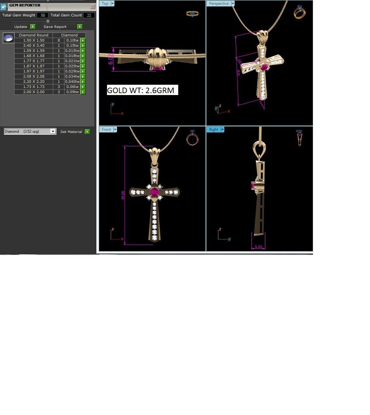
Task: Click the Top viewport label
Action: tap(105, 4)
